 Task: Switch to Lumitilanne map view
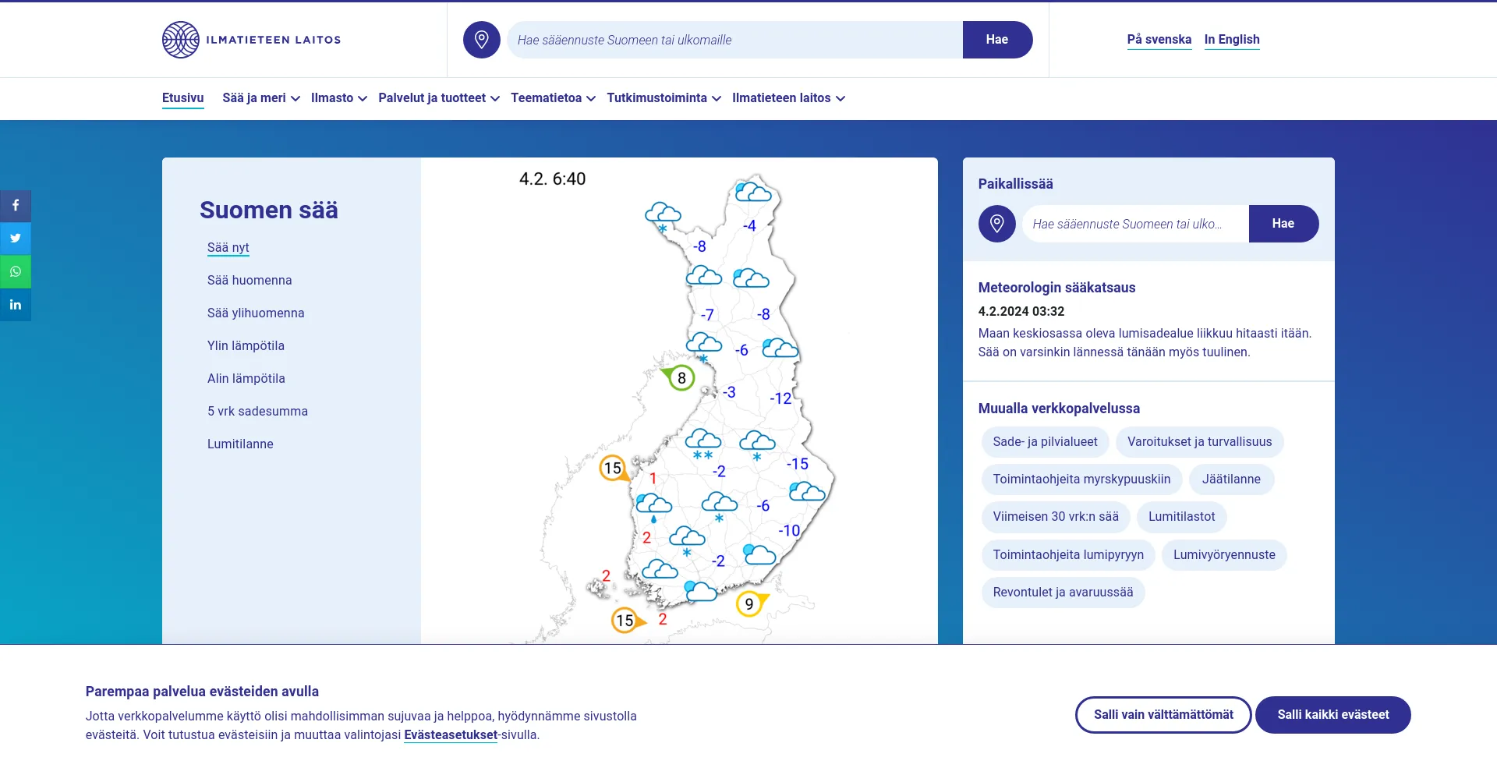pyautogui.click(x=240, y=444)
